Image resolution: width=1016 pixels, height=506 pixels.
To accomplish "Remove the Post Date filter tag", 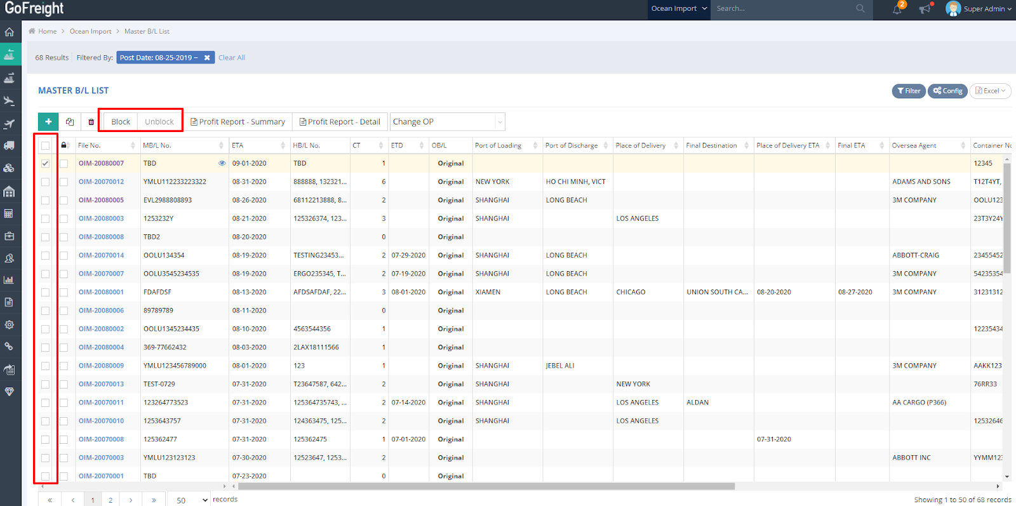I will click(207, 58).
